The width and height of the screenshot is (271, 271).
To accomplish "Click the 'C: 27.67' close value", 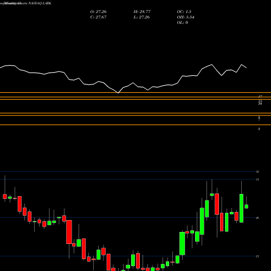I will point(99,17).
